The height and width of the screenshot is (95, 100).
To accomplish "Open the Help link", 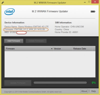I will pos(93,91).
